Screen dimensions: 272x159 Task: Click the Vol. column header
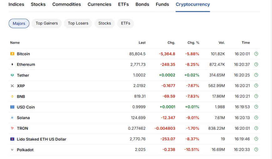point(222,43)
